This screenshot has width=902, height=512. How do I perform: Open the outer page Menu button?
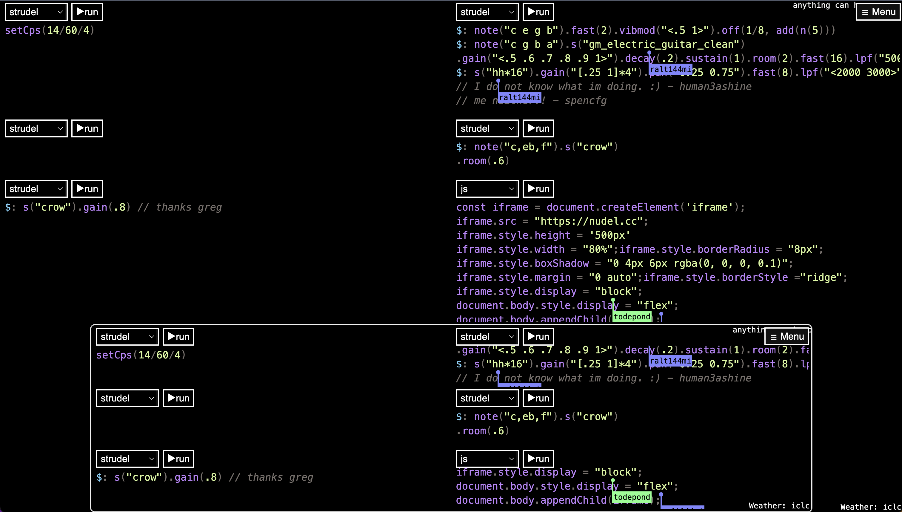click(878, 12)
